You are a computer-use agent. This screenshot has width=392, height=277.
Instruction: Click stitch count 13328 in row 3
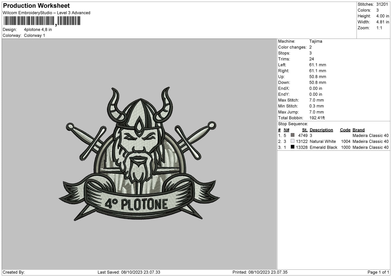click(x=302, y=147)
